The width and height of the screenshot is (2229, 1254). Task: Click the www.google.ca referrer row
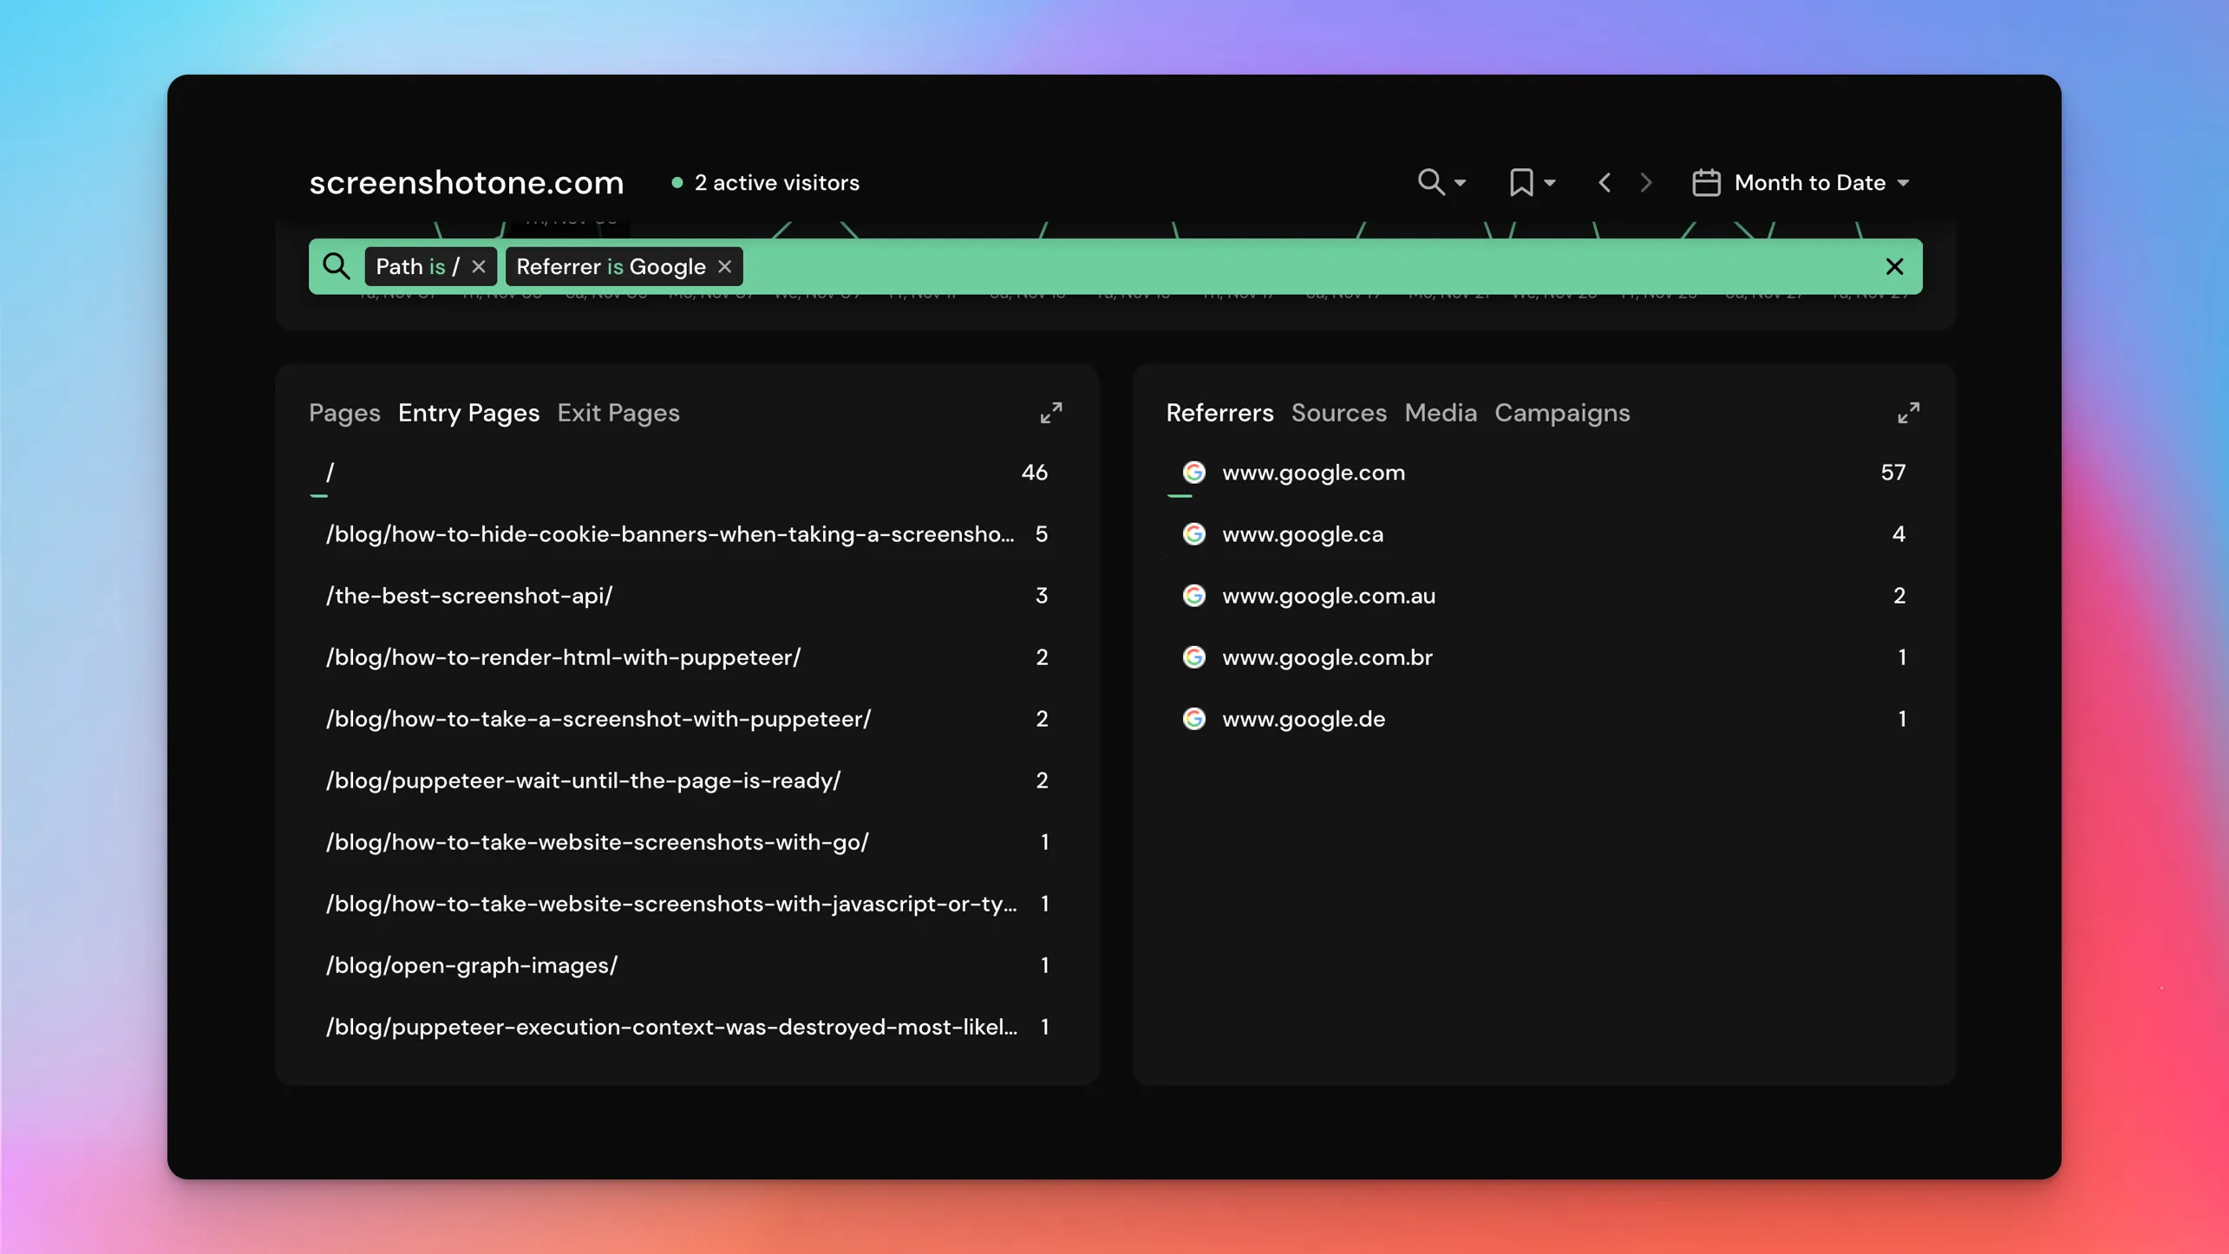tap(1302, 534)
